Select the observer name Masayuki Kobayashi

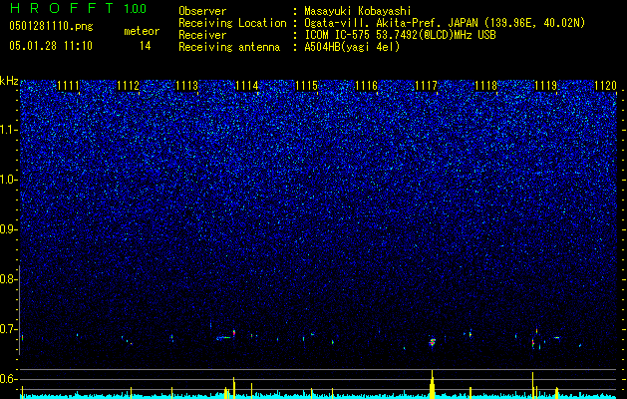coord(358,11)
